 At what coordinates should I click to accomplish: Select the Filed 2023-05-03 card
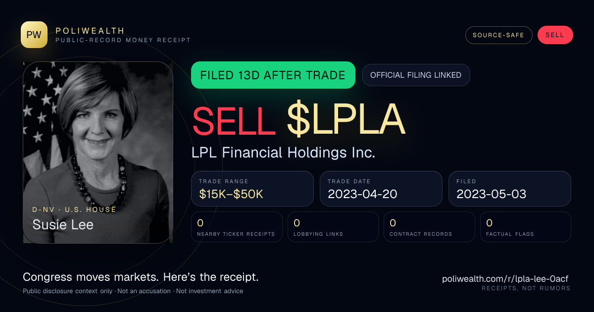tap(510, 189)
